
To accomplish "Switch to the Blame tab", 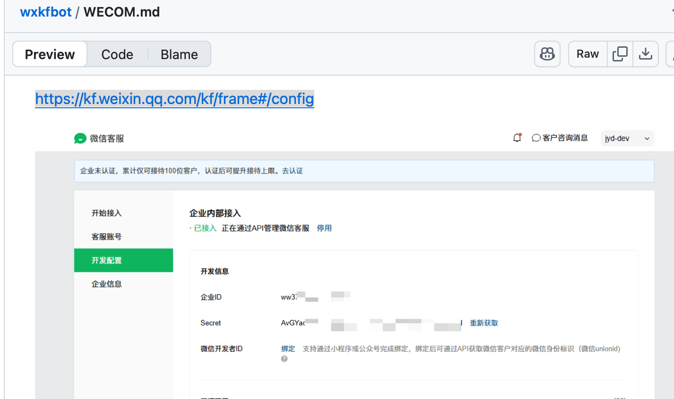I will click(x=179, y=54).
